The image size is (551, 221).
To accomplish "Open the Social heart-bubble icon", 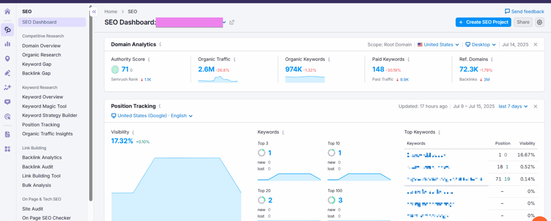I will (7, 102).
